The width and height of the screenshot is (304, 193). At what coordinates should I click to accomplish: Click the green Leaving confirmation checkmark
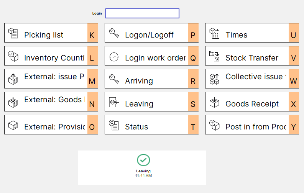coord(143,160)
